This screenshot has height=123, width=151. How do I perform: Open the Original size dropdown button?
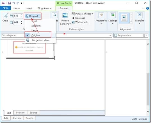click(x=33, y=16)
